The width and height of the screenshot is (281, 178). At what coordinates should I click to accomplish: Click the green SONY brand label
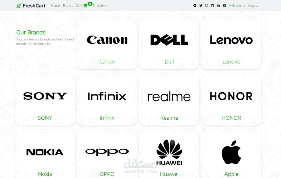pos(45,118)
